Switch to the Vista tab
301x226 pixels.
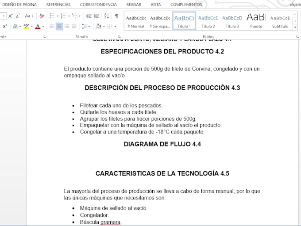click(x=156, y=4)
